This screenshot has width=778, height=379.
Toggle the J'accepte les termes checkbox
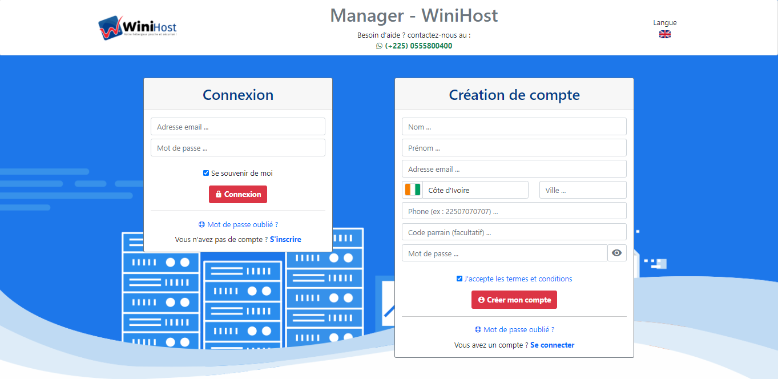[459, 279]
